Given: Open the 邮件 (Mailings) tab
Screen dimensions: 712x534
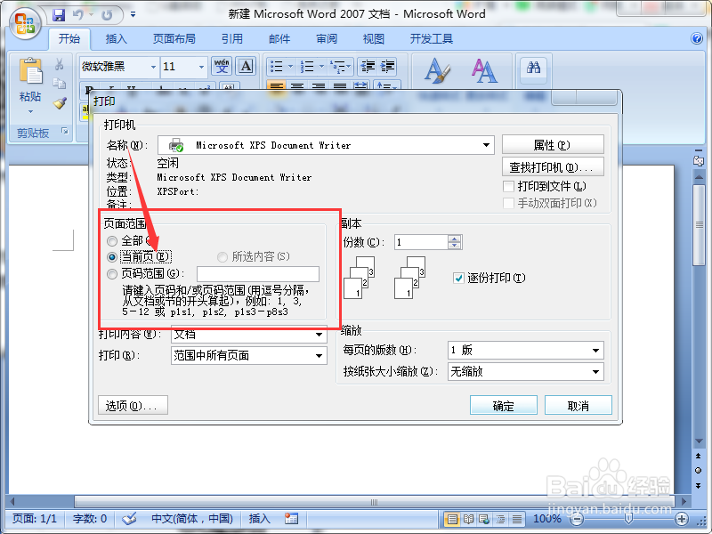Looking at the screenshot, I should click(x=279, y=38).
